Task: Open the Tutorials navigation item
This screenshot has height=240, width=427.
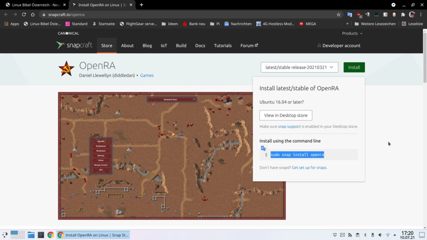Action: pyautogui.click(x=223, y=45)
